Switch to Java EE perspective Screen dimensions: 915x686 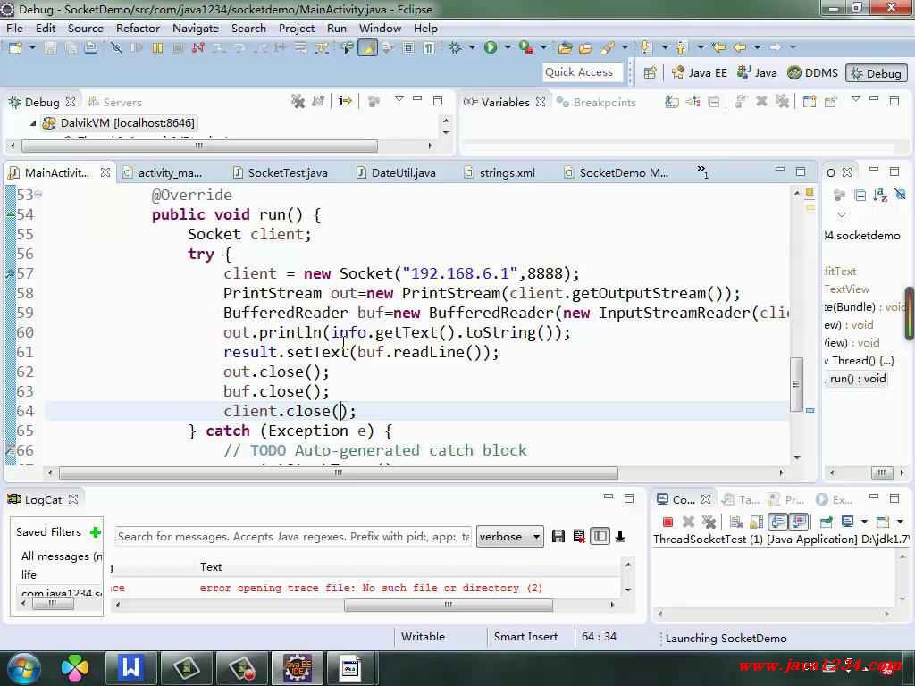tap(699, 73)
